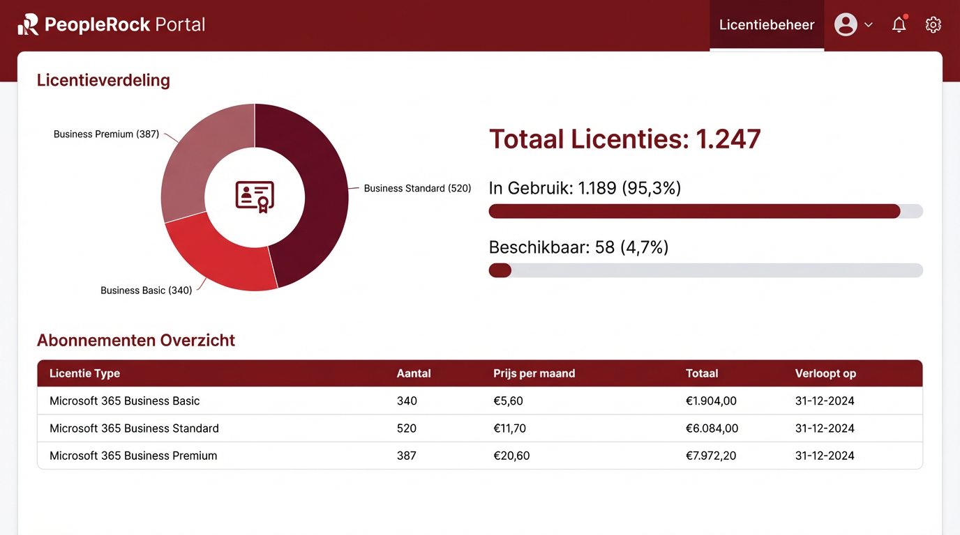Select the Microsoft 365 Business Standard row
This screenshot has height=535, width=960.
click(134, 428)
